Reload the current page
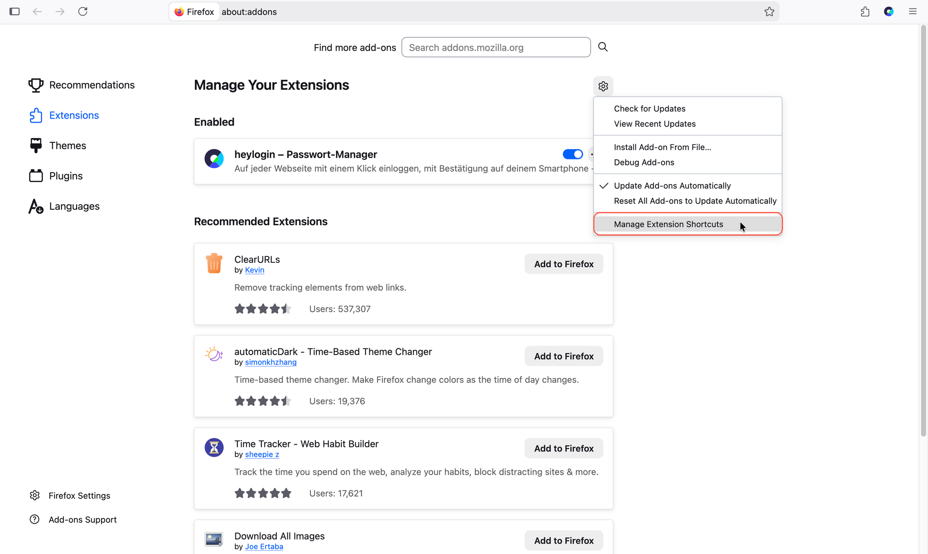The image size is (928, 554). click(x=82, y=11)
